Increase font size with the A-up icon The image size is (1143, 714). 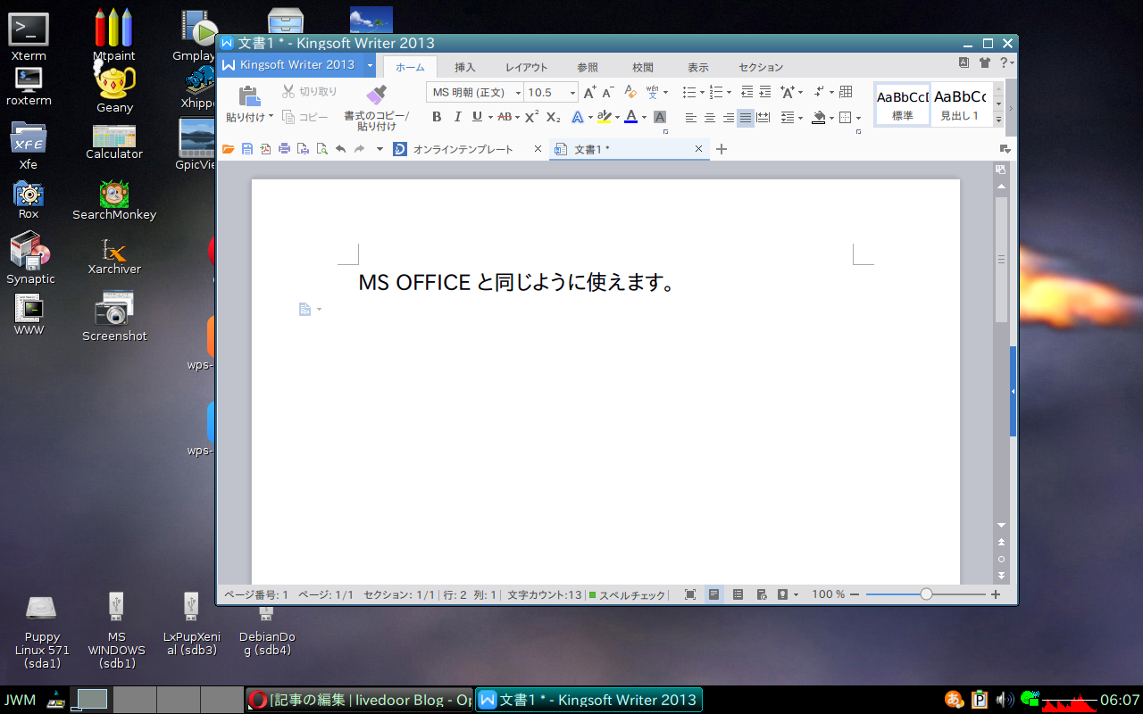click(x=589, y=92)
